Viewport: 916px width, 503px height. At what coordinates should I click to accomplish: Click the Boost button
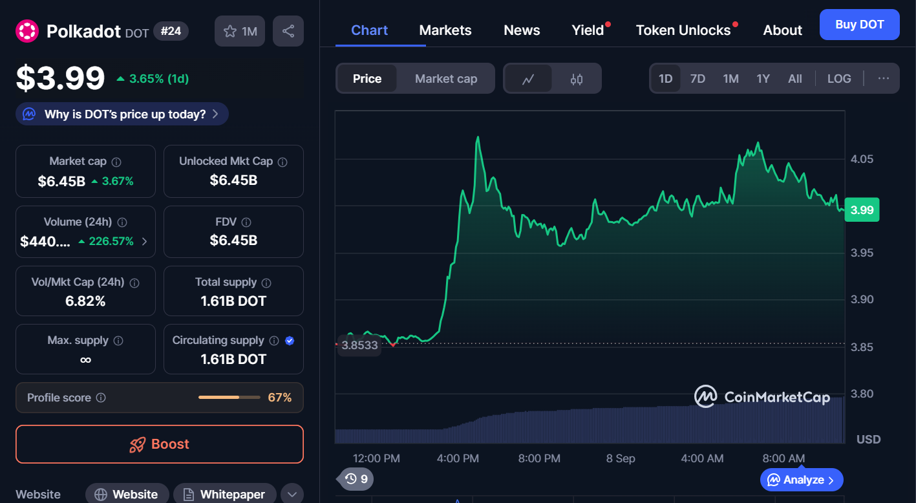pyautogui.click(x=160, y=444)
